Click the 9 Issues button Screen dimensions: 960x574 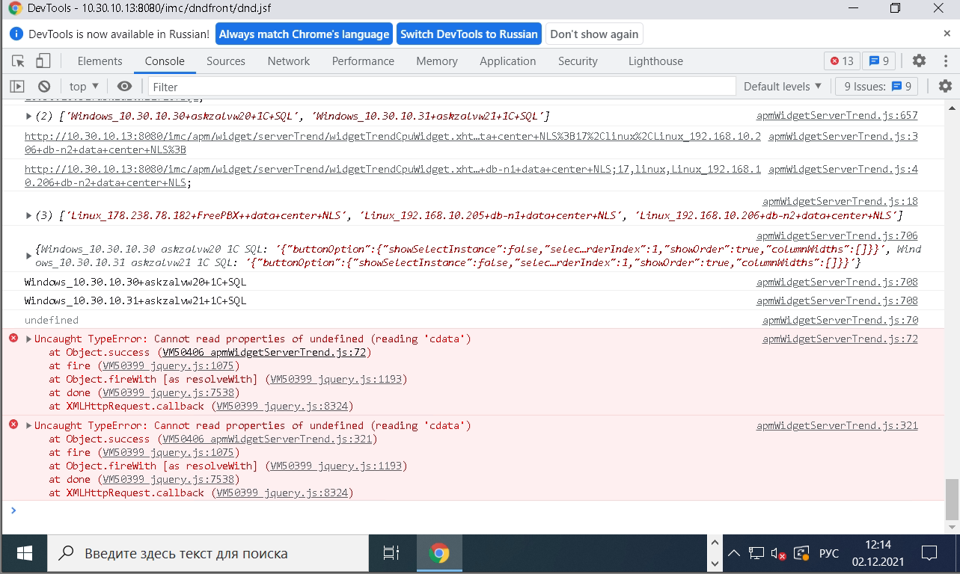pyautogui.click(x=877, y=87)
